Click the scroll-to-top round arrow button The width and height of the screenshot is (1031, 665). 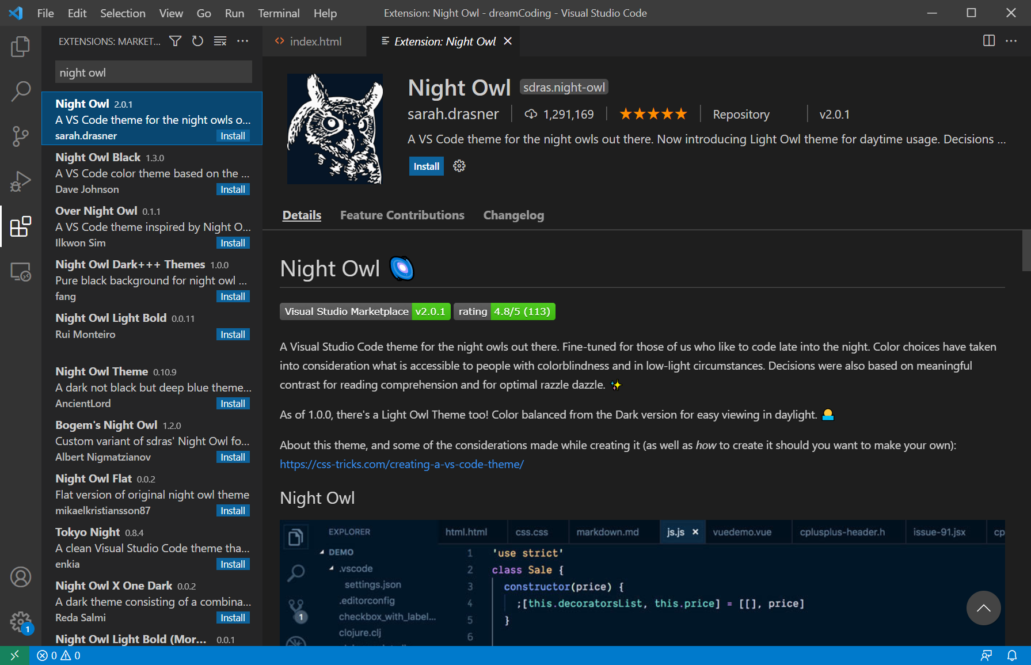click(984, 608)
